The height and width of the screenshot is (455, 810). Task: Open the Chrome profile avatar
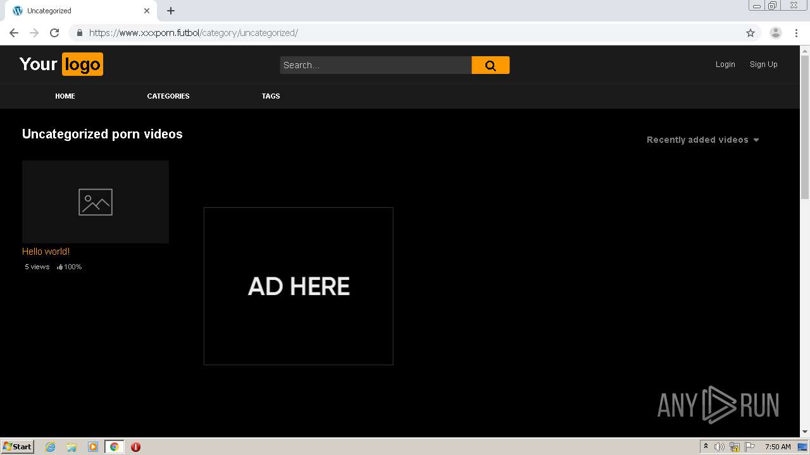775,33
